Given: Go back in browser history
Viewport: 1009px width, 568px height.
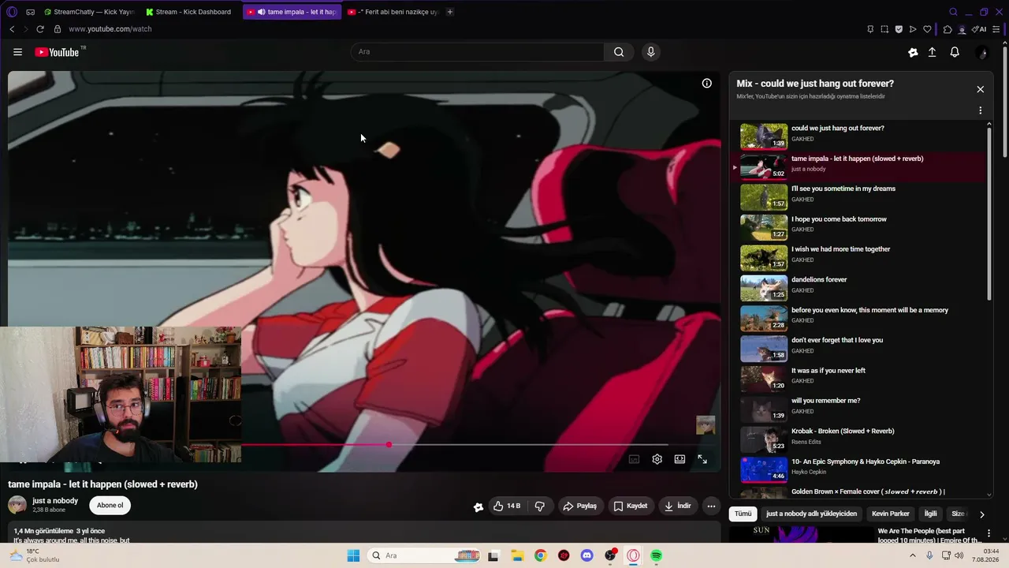Looking at the screenshot, I should pyautogui.click(x=12, y=29).
